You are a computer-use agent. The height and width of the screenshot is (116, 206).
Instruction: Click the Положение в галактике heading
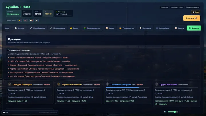coord(19,50)
